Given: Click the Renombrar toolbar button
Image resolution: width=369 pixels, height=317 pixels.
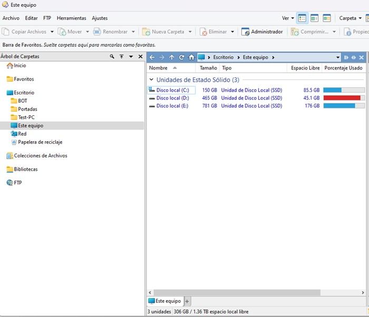Looking at the screenshot, I should click(x=111, y=32).
